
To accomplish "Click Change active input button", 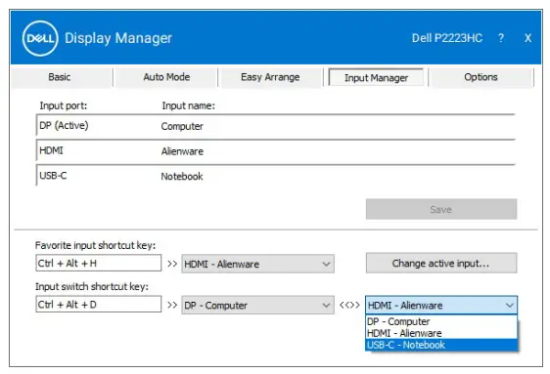I will [x=441, y=263].
